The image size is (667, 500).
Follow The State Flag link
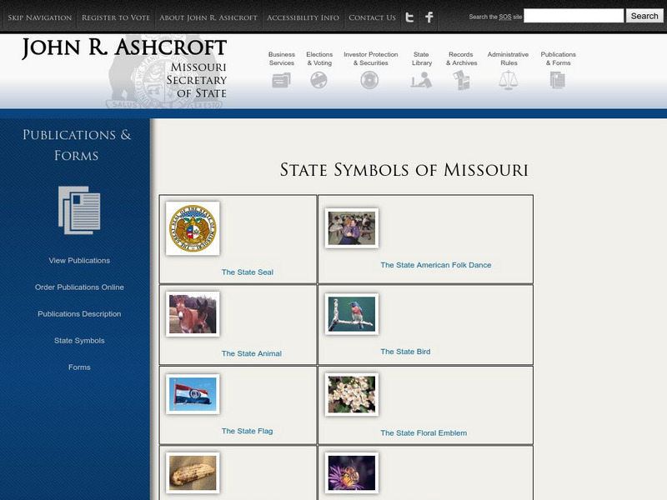coord(247,431)
